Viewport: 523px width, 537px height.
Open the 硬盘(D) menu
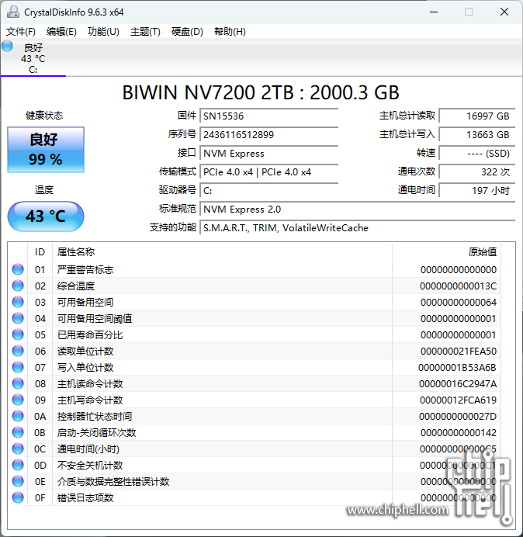[187, 32]
